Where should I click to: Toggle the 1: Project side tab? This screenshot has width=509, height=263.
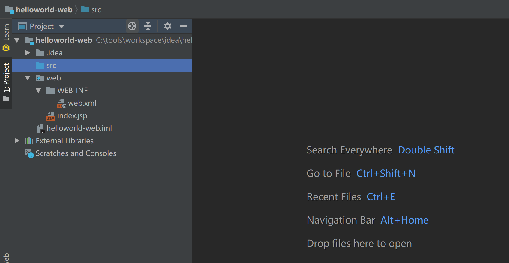click(6, 83)
